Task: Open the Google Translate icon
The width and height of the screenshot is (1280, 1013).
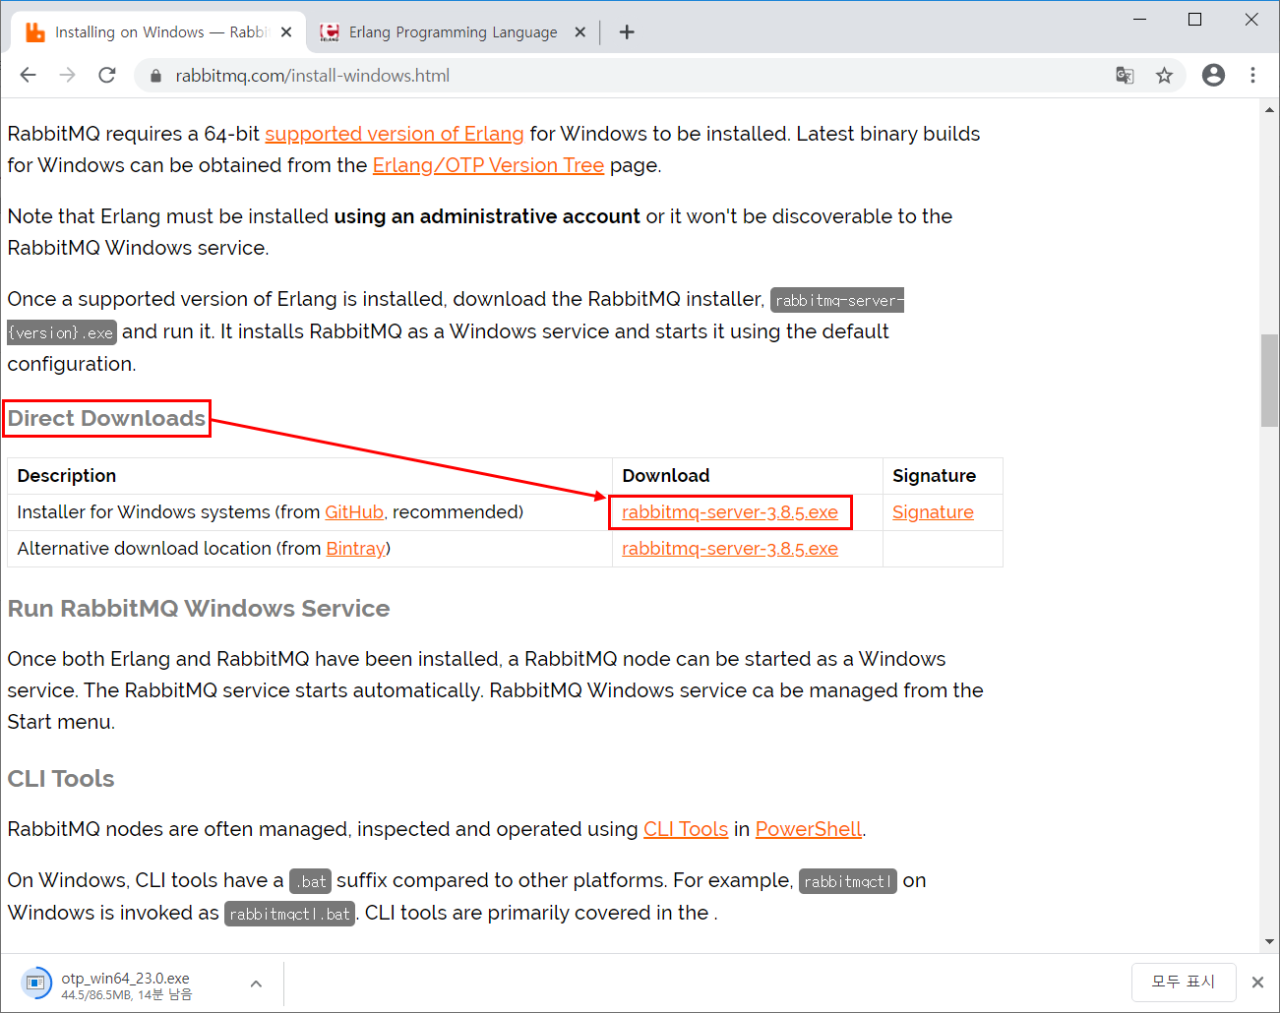Action: [x=1125, y=76]
